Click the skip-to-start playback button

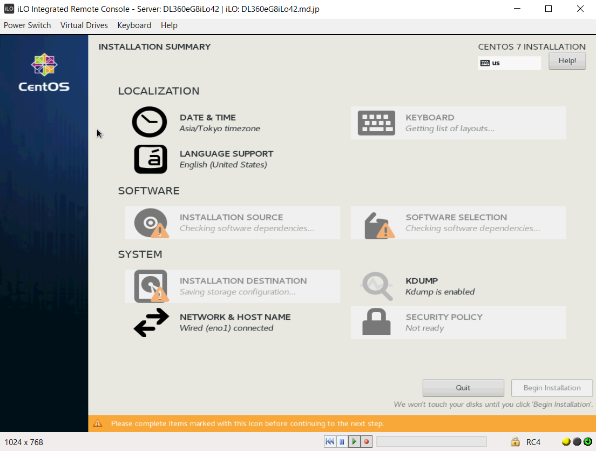click(330, 441)
